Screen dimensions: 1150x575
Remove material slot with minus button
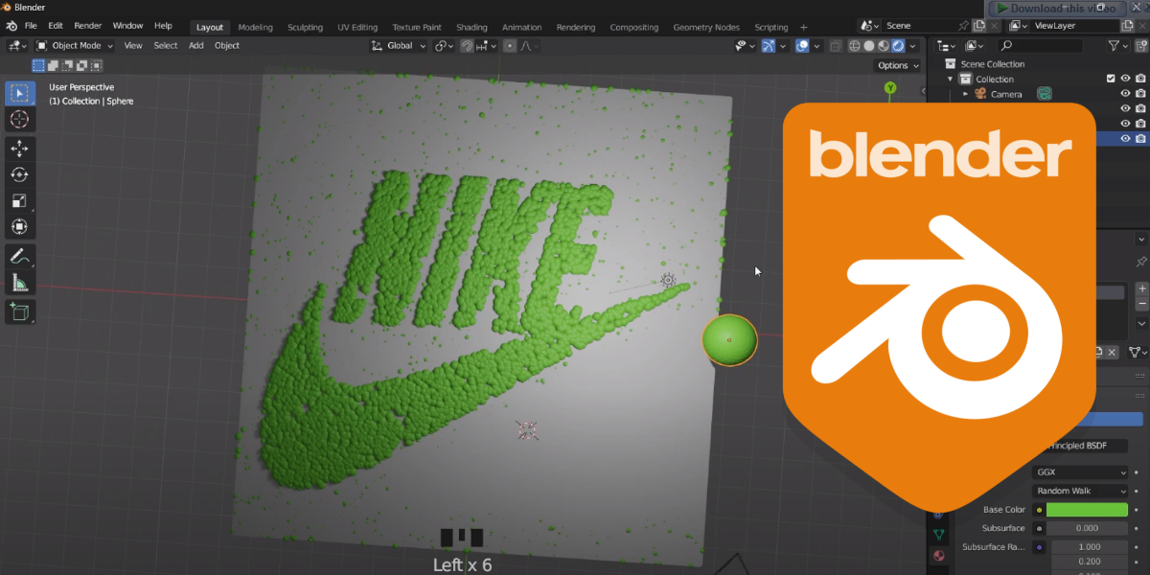(x=1141, y=304)
